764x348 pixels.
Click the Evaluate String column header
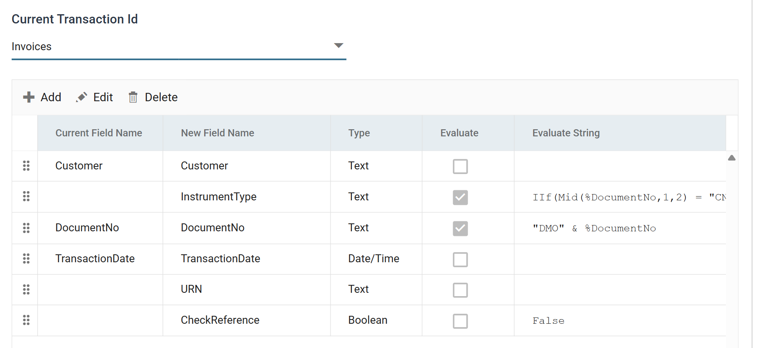click(x=620, y=133)
